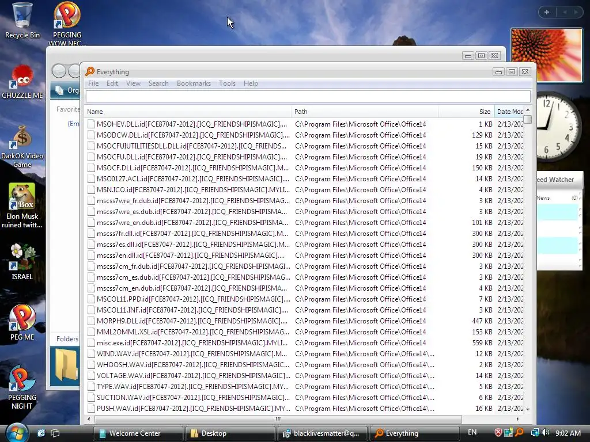Switch to Welcome Center taskbar button
This screenshot has height=442, width=590.
(138, 433)
